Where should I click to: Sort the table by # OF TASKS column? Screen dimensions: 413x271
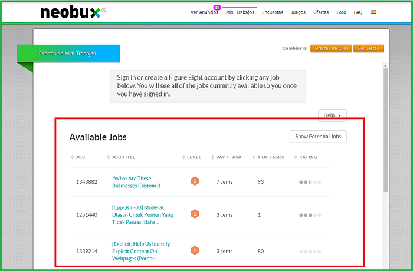268,157
